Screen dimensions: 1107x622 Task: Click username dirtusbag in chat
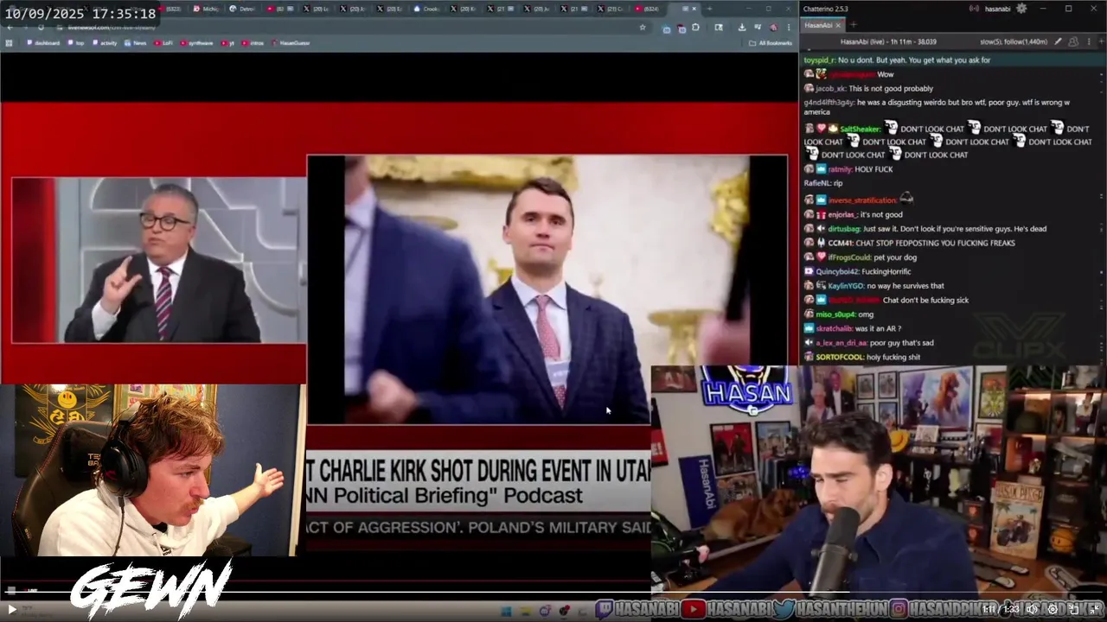click(x=843, y=229)
